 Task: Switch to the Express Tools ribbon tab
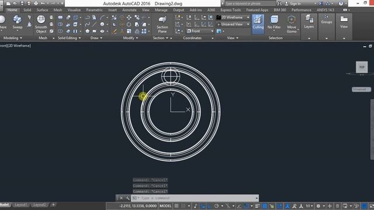[x=230, y=10]
